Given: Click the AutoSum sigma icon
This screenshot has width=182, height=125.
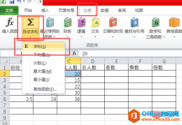Looking at the screenshot, I should pyautogui.click(x=30, y=22).
